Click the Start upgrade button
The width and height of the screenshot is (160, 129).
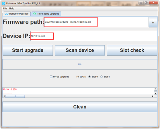pyautogui.click(x=28, y=50)
